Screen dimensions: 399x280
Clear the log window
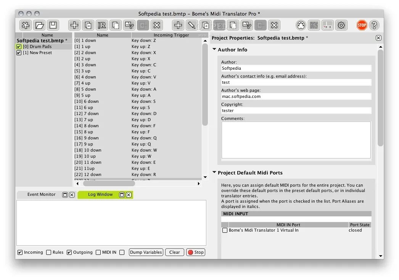(175, 252)
